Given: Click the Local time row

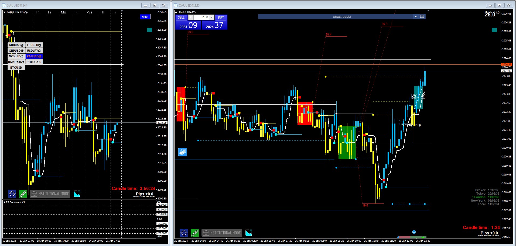Looking at the screenshot, I should (x=488, y=204).
